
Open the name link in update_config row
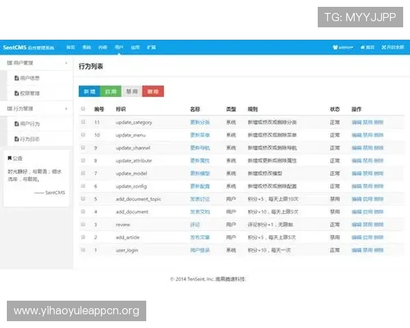[200, 187]
